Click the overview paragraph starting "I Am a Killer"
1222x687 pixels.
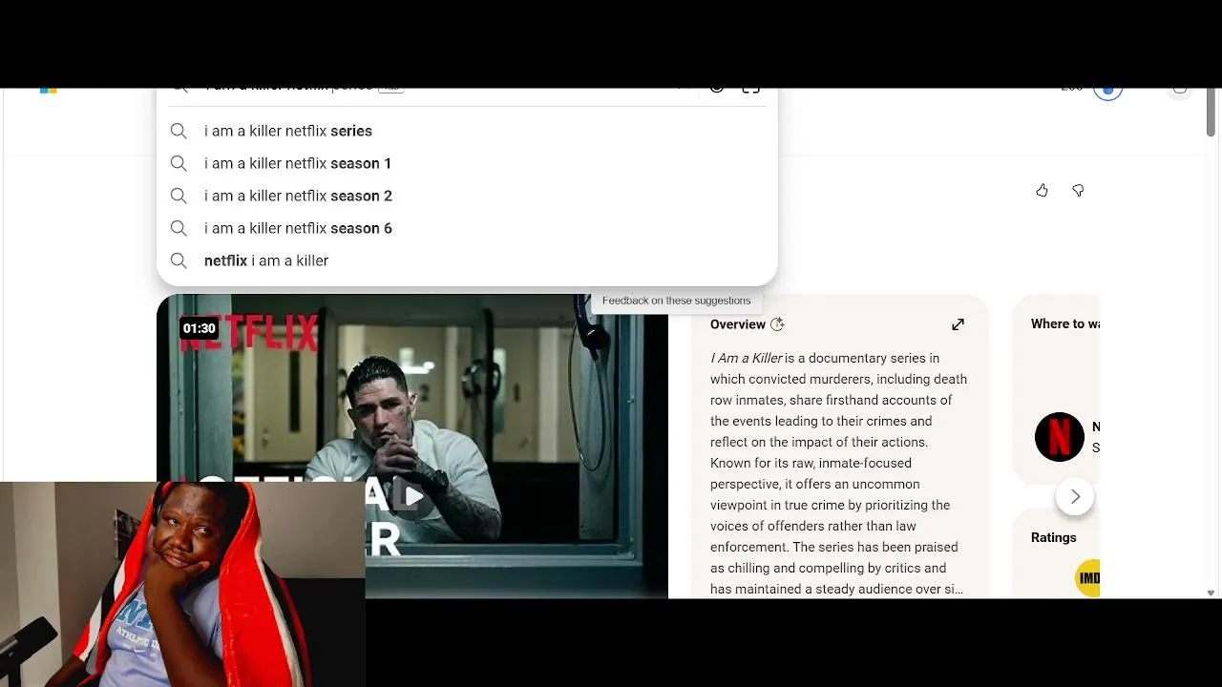tap(838, 473)
